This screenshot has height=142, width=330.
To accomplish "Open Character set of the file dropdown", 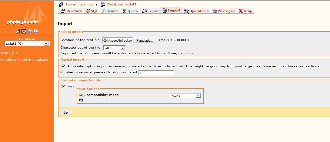I will (x=114, y=48).
